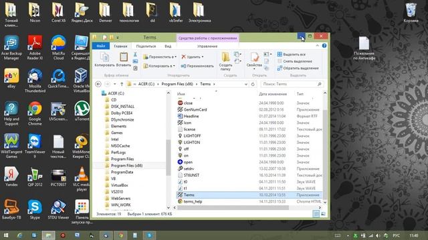Select the QIP 2012 desktop icon
This screenshot has width=428, height=240.
point(35,177)
